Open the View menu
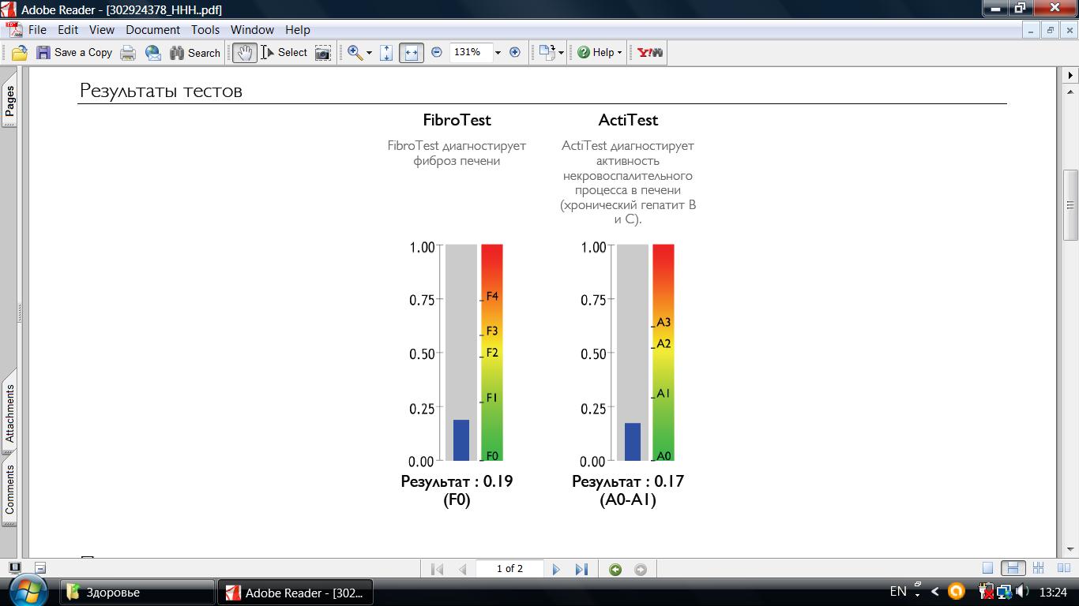 [102, 30]
